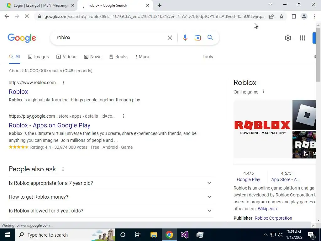Open notification center

311,235
